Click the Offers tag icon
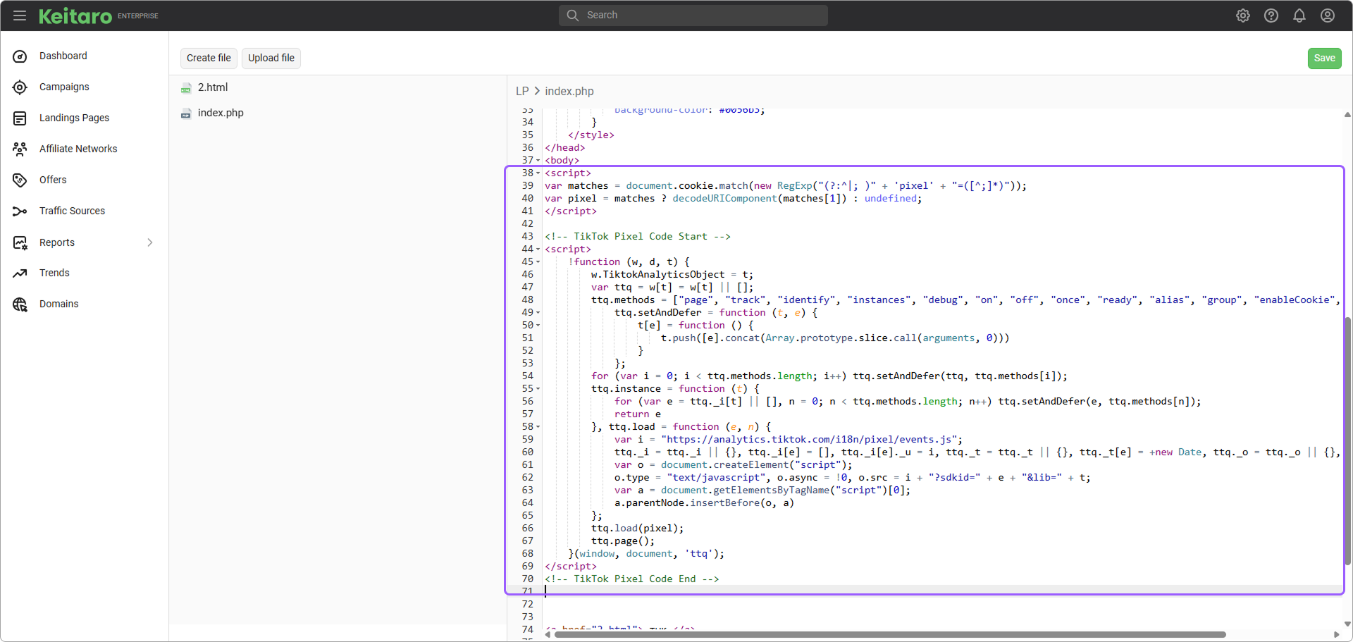The image size is (1353, 642). [20, 180]
